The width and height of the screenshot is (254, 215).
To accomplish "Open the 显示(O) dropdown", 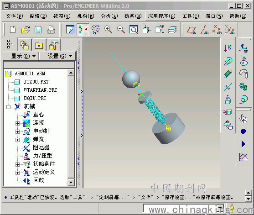I will (x=21, y=56).
